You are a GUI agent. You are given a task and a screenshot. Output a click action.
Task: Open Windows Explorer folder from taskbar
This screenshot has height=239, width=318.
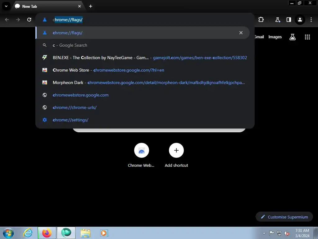tap(85, 233)
